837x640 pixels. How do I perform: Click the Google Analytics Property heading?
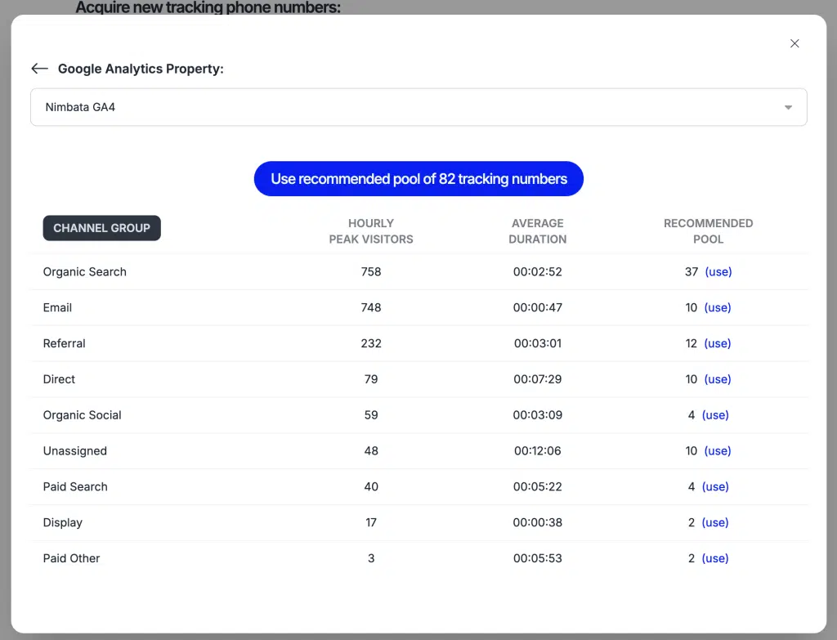click(141, 69)
